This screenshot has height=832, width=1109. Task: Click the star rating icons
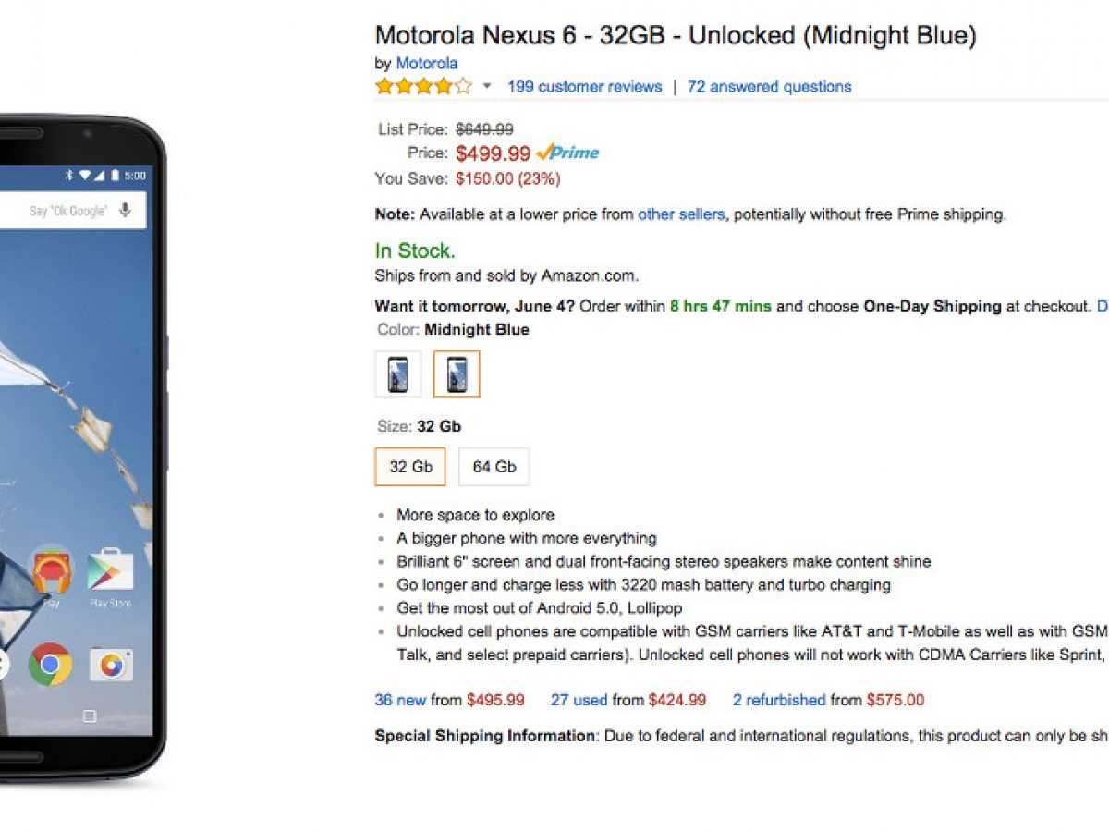pos(423,87)
